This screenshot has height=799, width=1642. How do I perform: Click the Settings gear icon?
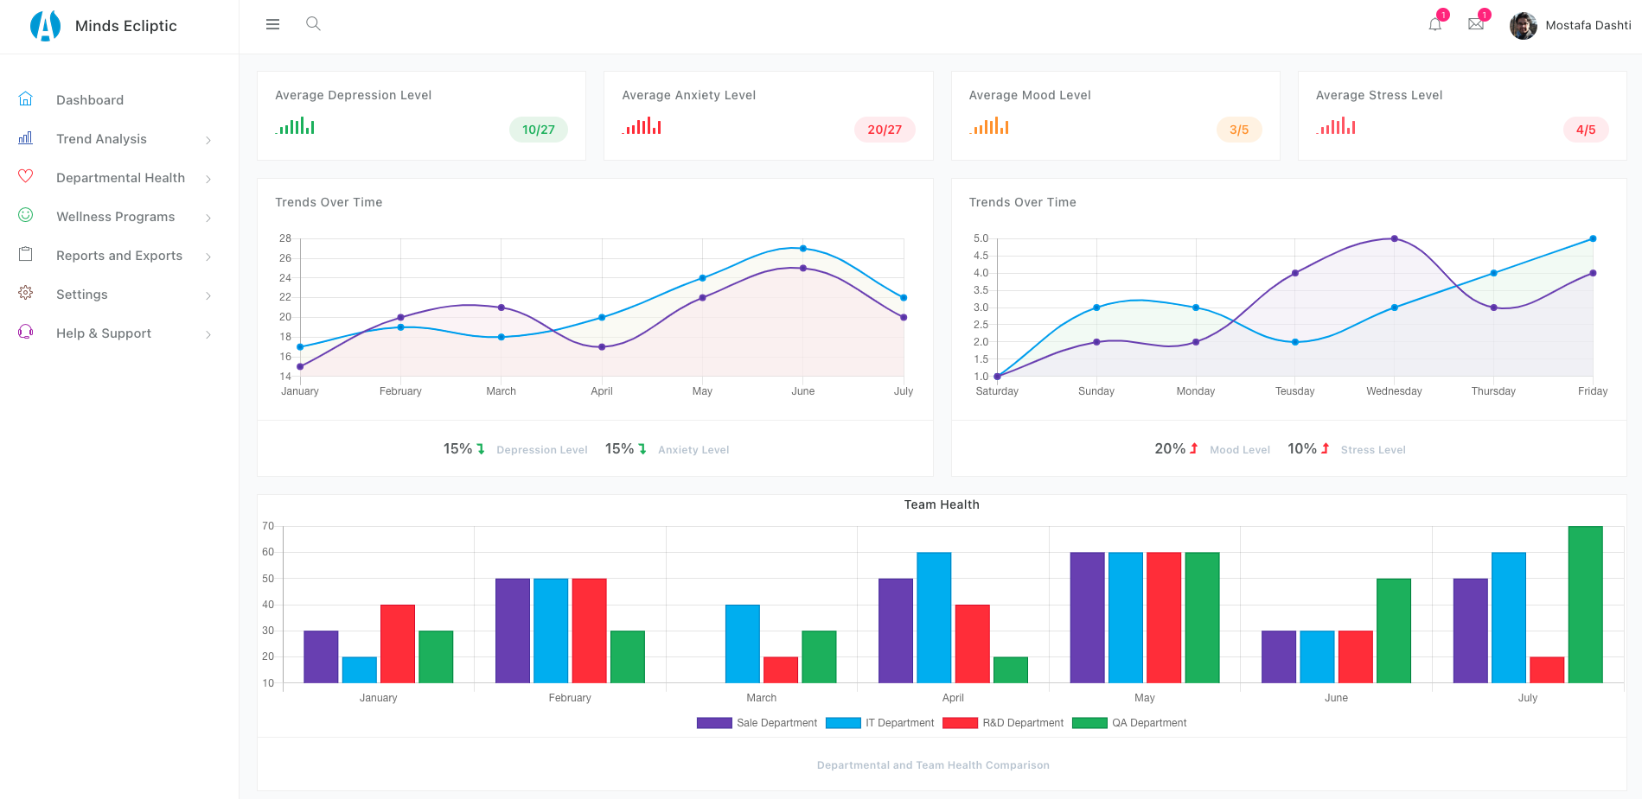26,293
